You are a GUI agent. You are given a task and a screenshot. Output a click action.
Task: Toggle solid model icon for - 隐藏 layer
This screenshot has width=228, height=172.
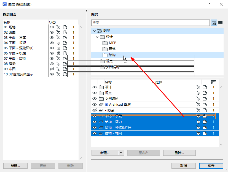(205, 110)
